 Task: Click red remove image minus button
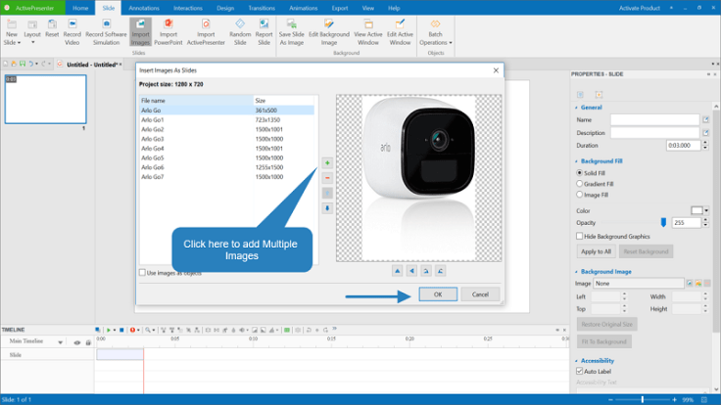327,178
